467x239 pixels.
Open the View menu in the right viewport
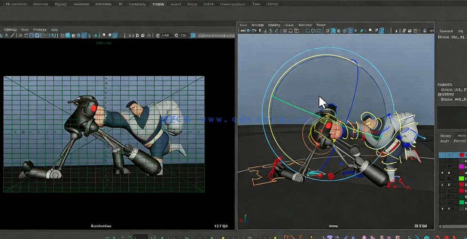tap(243, 25)
